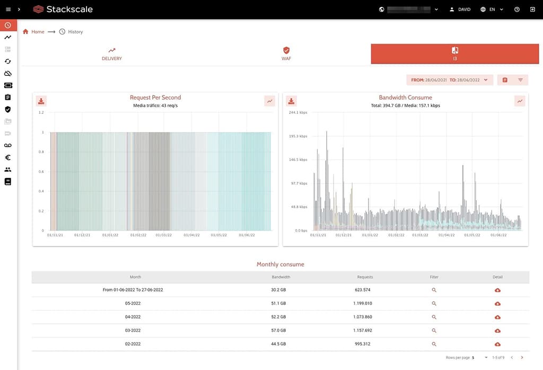The width and height of the screenshot is (543, 370).
Task: Download detail for 04-2022 row
Action: click(x=497, y=317)
